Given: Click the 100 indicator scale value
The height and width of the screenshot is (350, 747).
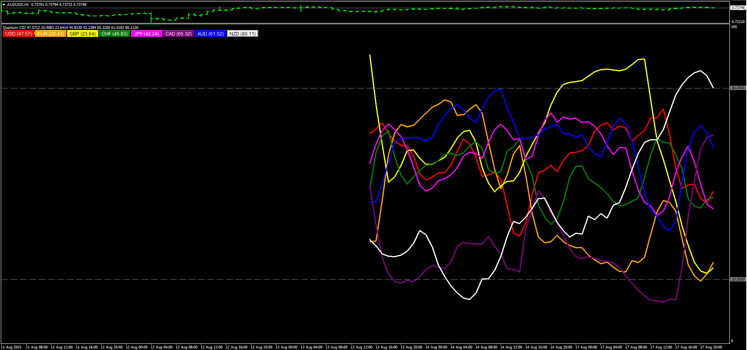Looking at the screenshot, I should click(734, 27).
